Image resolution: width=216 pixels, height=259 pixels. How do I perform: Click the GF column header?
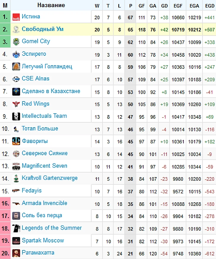[x=142, y=6]
